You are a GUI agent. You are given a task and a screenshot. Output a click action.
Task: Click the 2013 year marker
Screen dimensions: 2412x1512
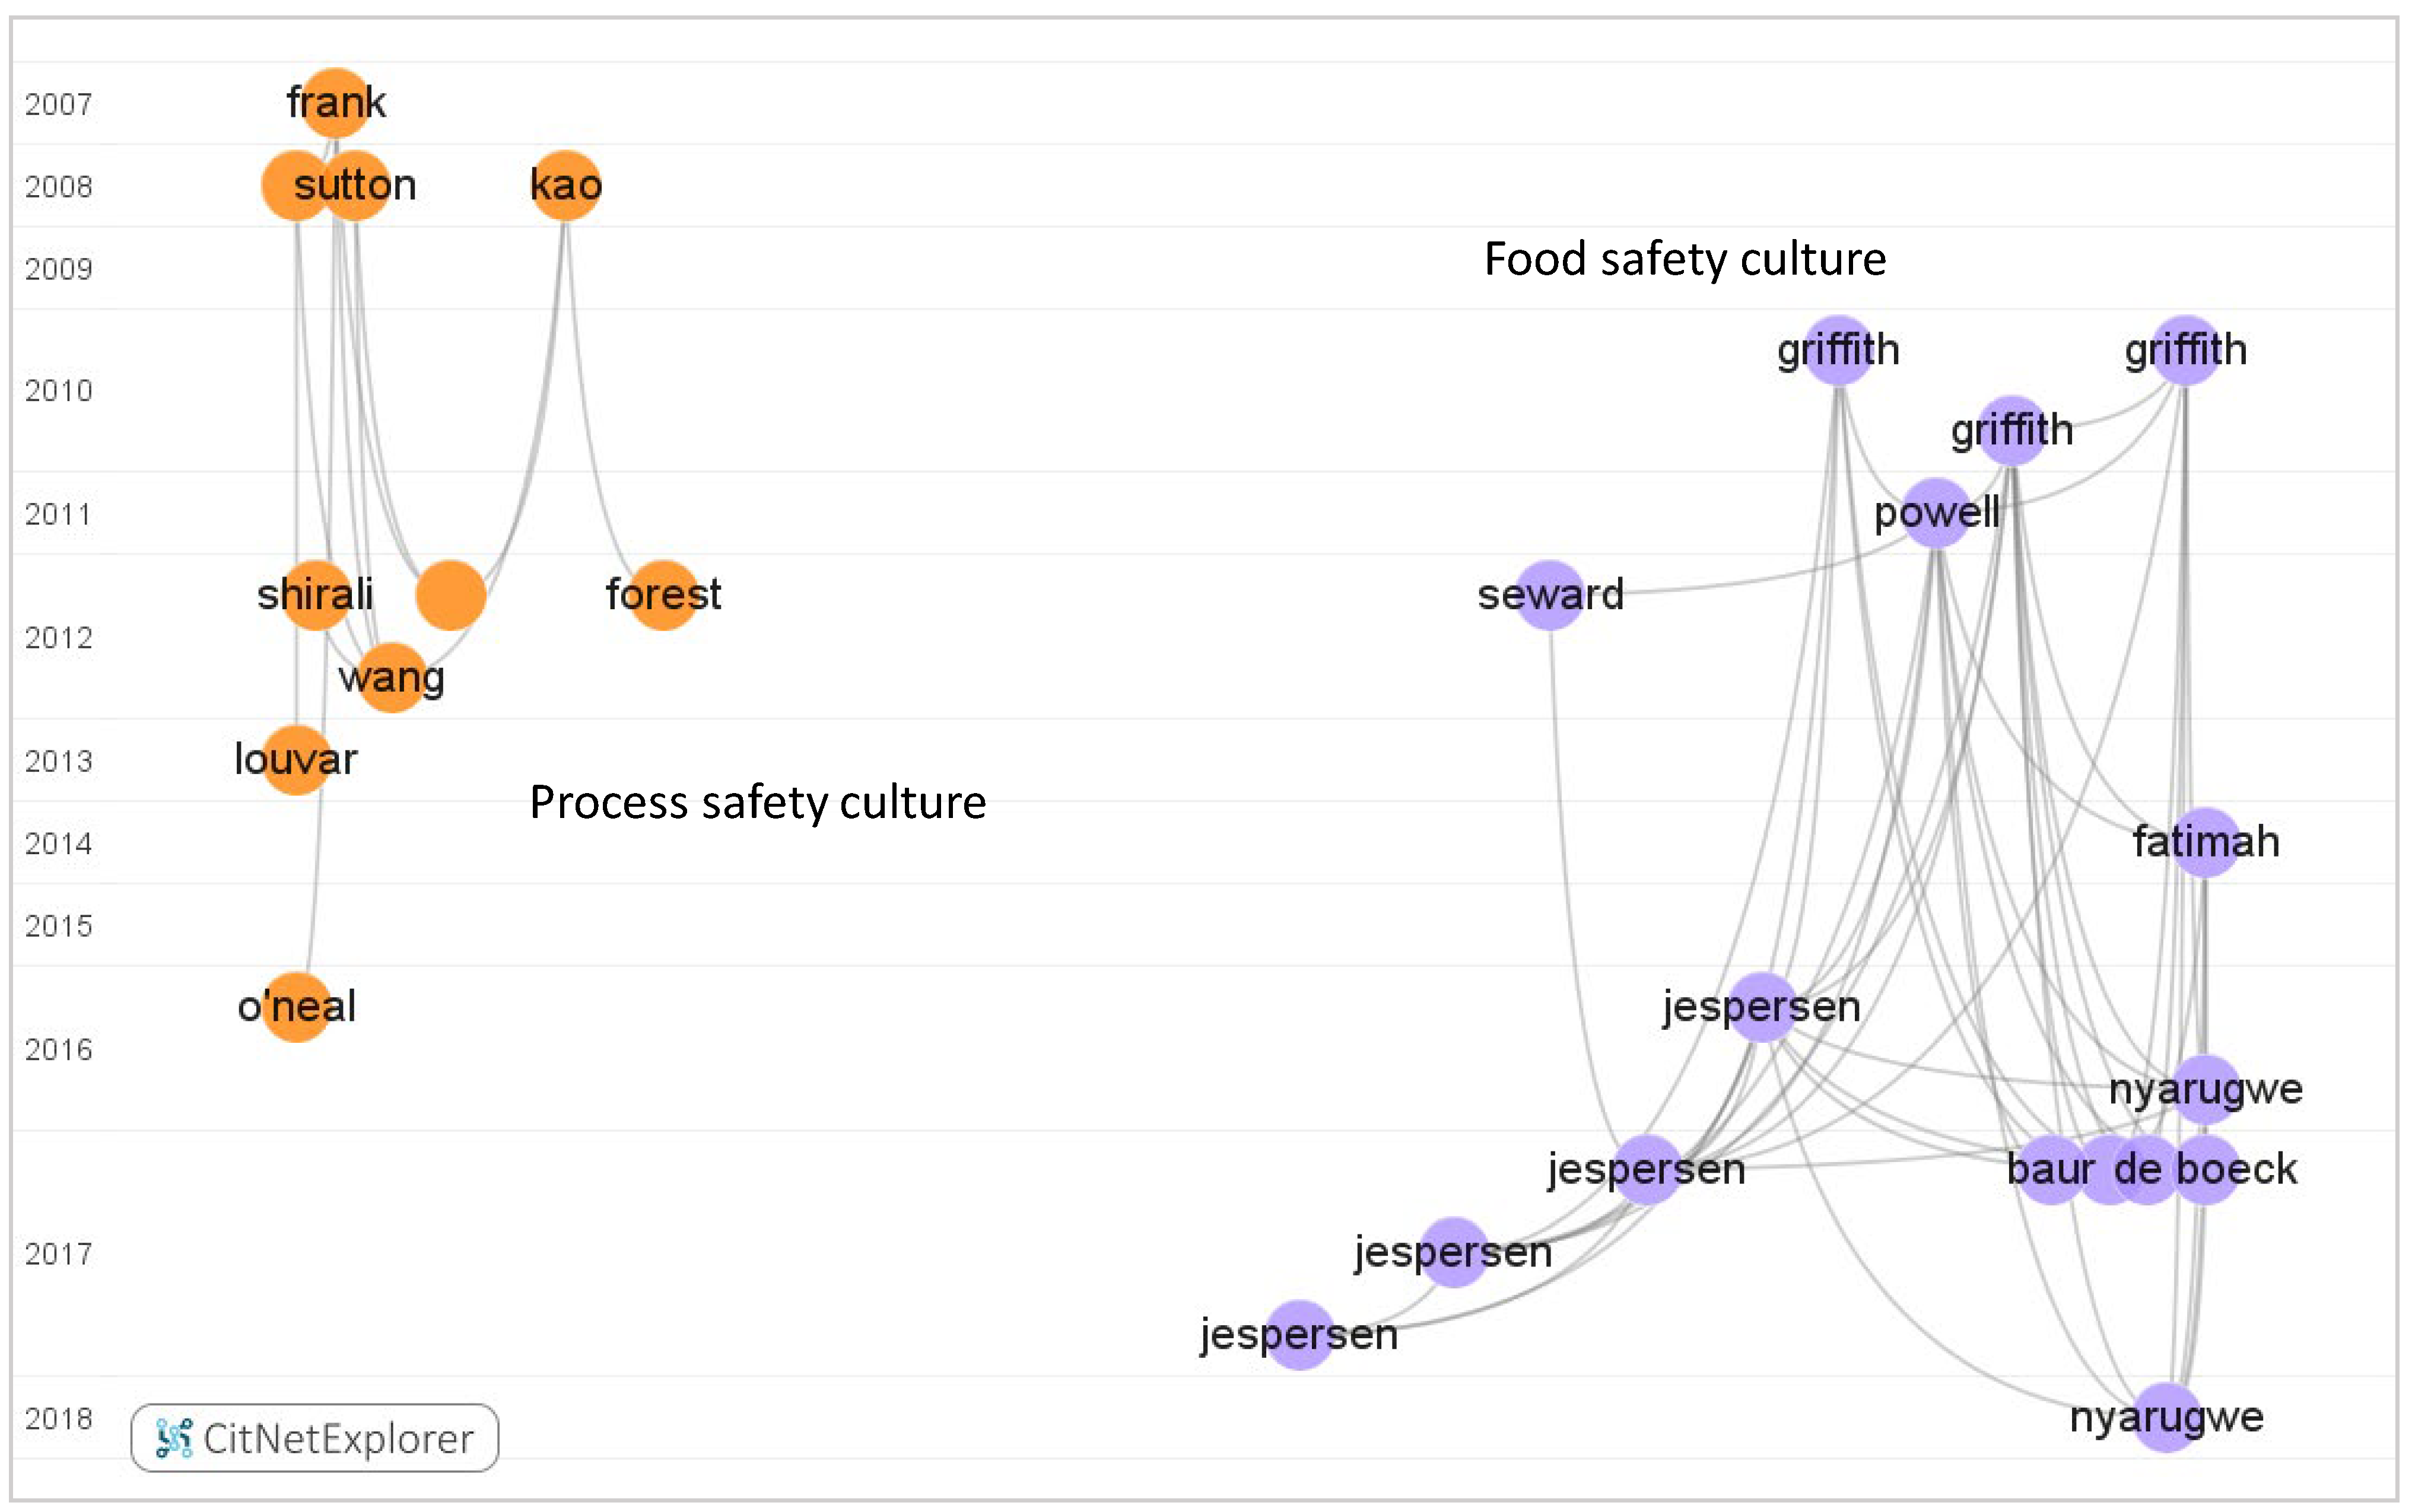click(59, 761)
